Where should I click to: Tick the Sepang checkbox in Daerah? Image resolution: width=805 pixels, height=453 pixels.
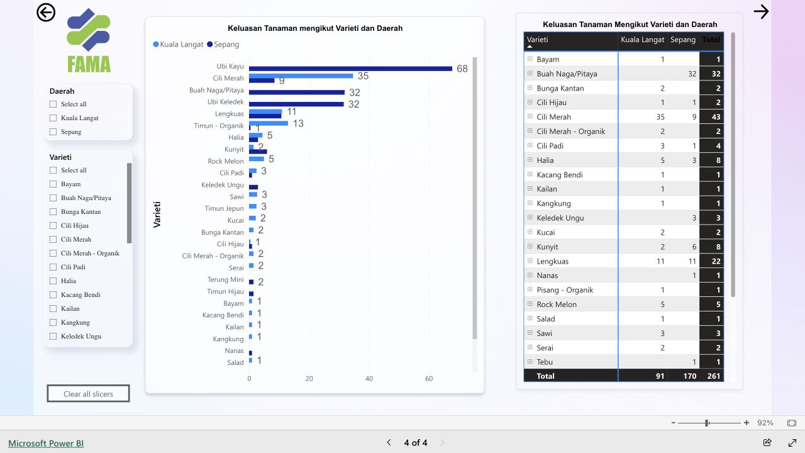(53, 132)
